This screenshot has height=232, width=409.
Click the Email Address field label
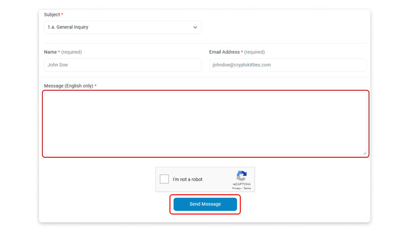point(224,52)
